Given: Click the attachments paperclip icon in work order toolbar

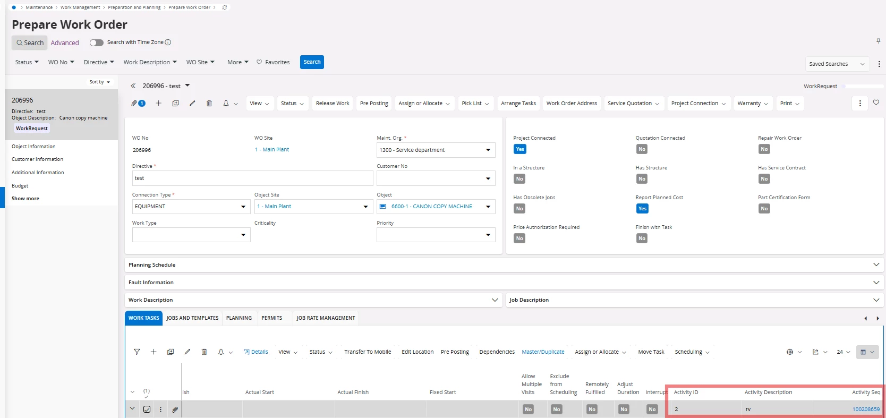Looking at the screenshot, I should pyautogui.click(x=135, y=104).
